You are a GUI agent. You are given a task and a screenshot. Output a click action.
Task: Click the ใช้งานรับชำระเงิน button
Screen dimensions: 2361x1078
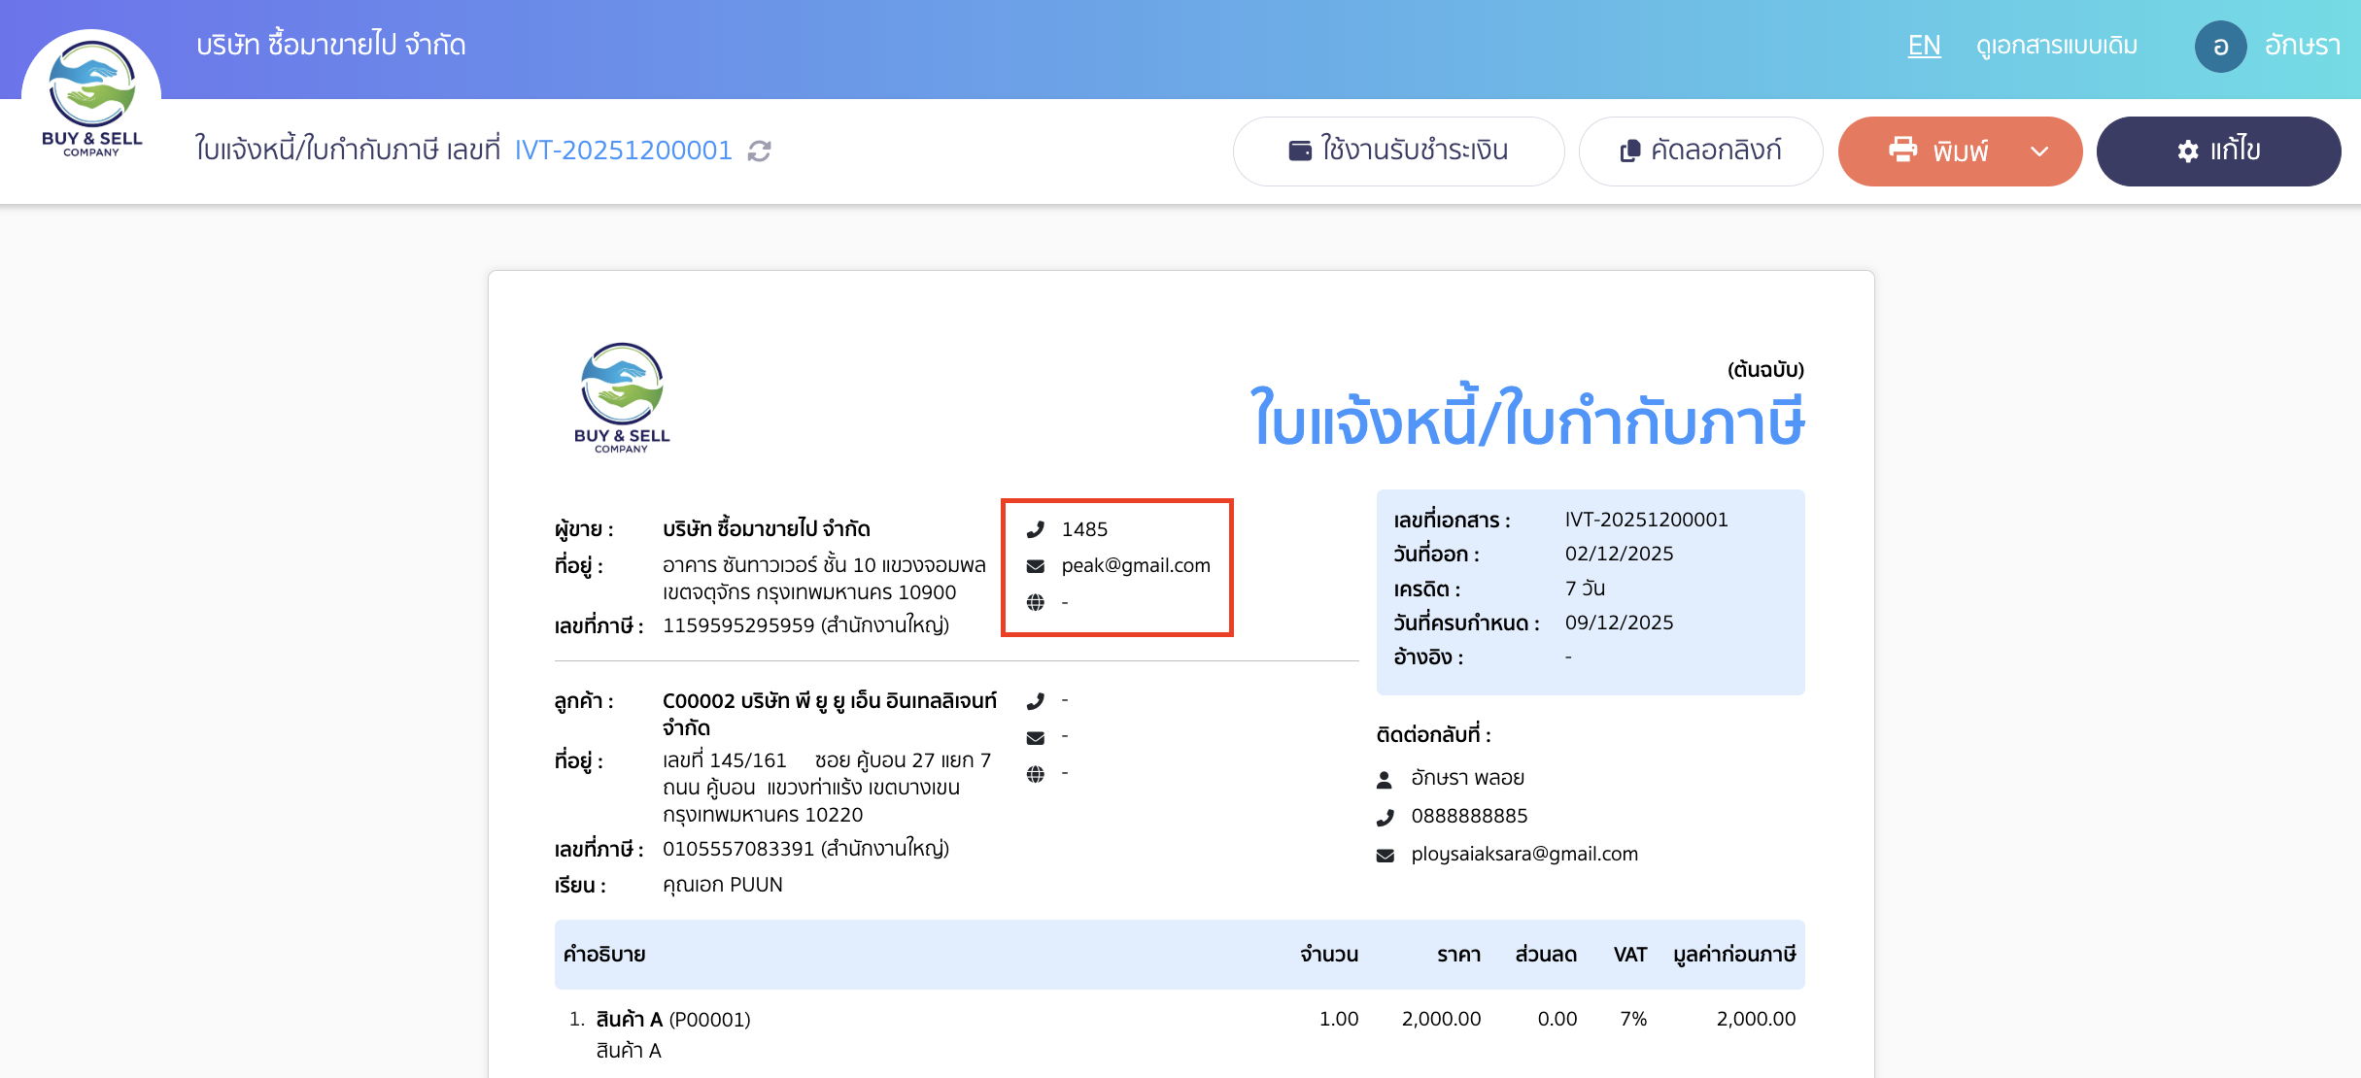click(x=1399, y=151)
